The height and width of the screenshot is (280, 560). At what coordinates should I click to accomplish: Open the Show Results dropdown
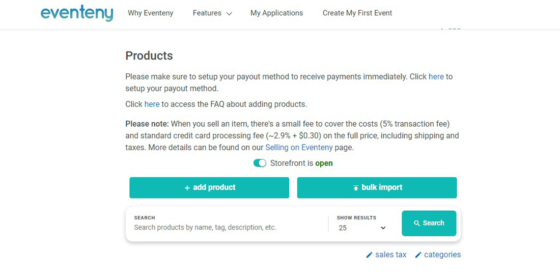pos(362,228)
